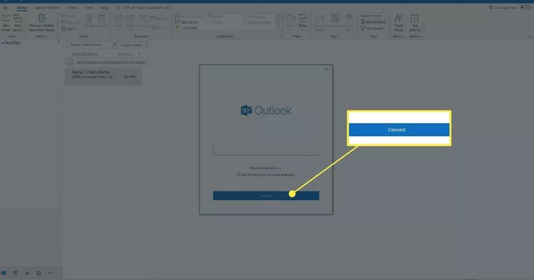Open the Folder ribbon tab
The height and width of the screenshot is (280, 534).
coord(71,8)
